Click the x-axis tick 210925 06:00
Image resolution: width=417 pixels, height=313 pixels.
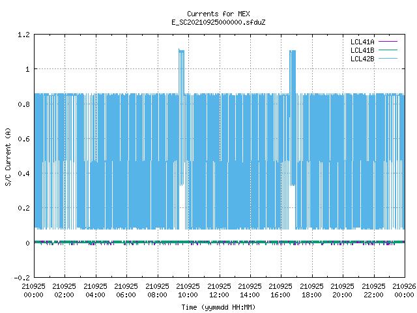(126, 290)
